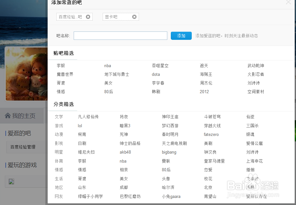Pick 皇家马德里 bar
Image resolution: width=296 pixels, height=205 pixels.
point(215,161)
